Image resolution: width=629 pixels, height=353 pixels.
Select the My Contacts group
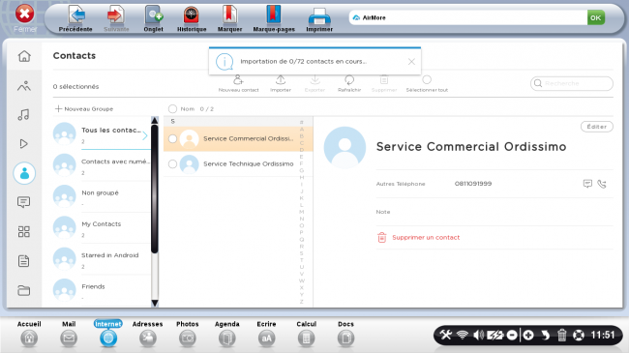pyautogui.click(x=102, y=228)
